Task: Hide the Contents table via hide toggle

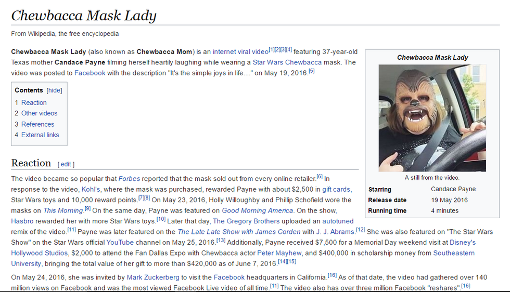Action: click(54, 90)
